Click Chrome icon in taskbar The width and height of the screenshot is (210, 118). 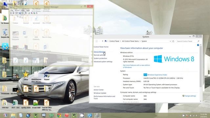point(59,115)
